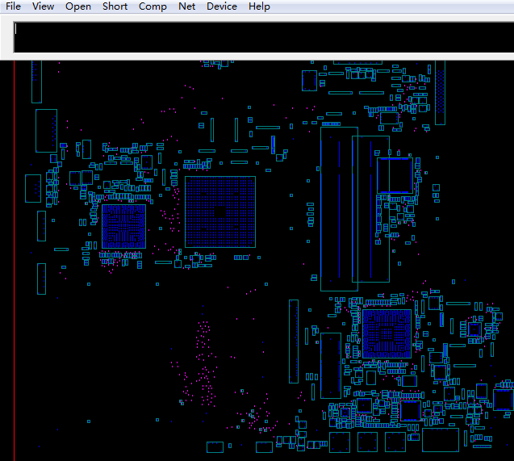Open the File menu
Image resolution: width=514 pixels, height=461 pixels.
tap(13, 6)
